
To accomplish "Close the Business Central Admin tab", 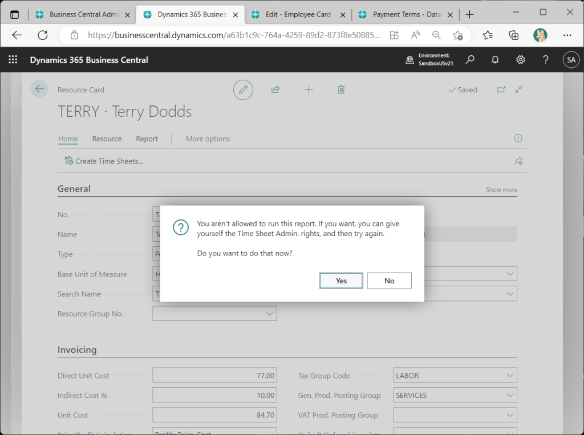I will coord(127,15).
